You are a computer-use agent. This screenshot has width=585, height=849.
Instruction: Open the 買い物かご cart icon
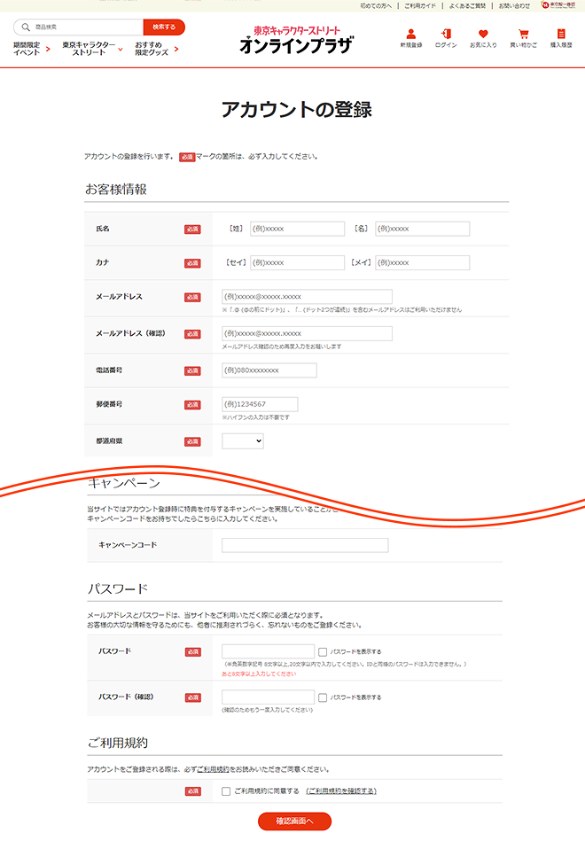523,35
